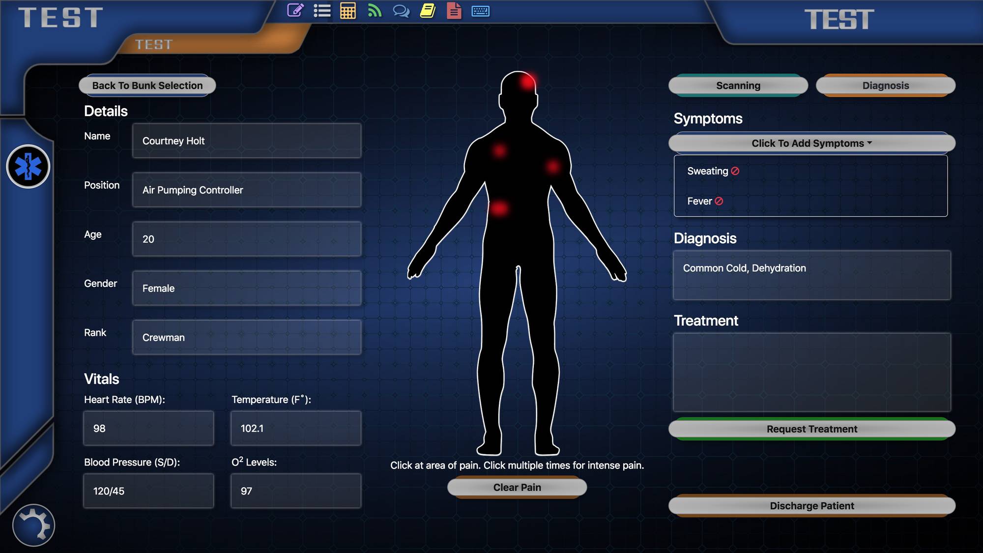
Task: Click the Star of Life medical icon
Action: point(28,167)
